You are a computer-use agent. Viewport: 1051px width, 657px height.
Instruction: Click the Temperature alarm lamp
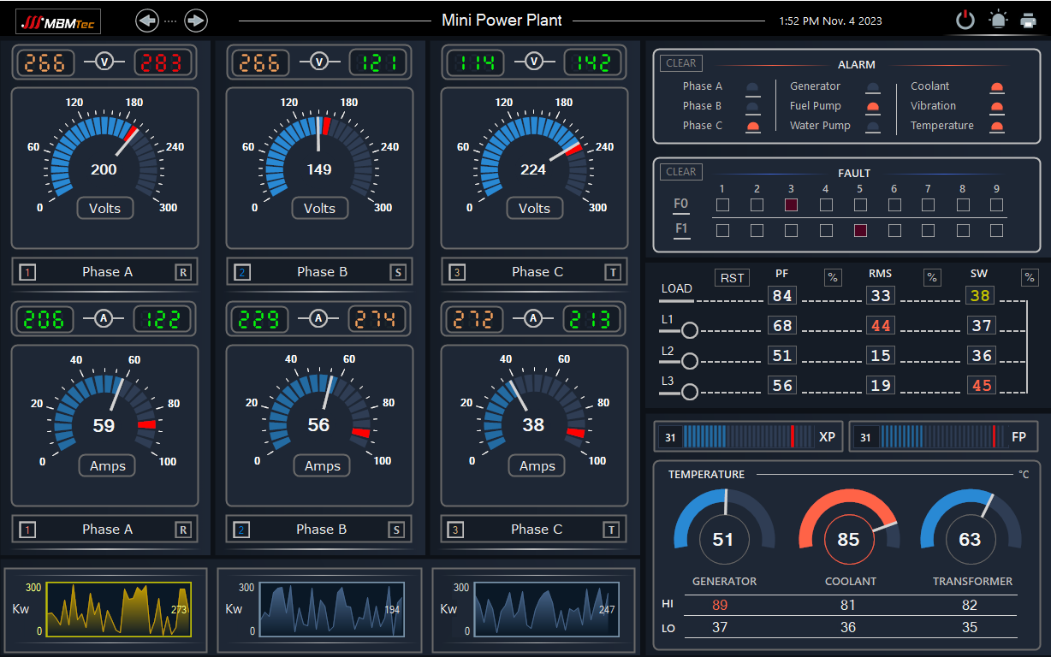(x=996, y=126)
